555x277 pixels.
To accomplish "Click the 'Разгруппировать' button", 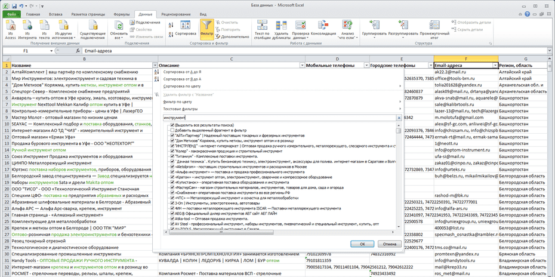I will (x=403, y=29).
